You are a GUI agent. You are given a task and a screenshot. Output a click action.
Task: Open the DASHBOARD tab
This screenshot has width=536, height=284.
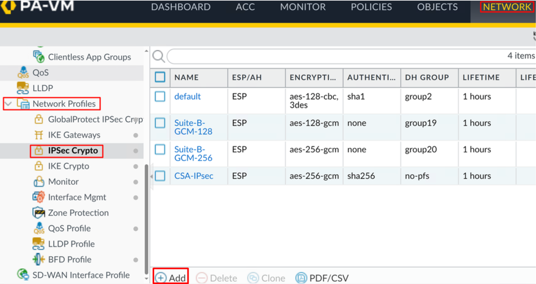tap(181, 7)
